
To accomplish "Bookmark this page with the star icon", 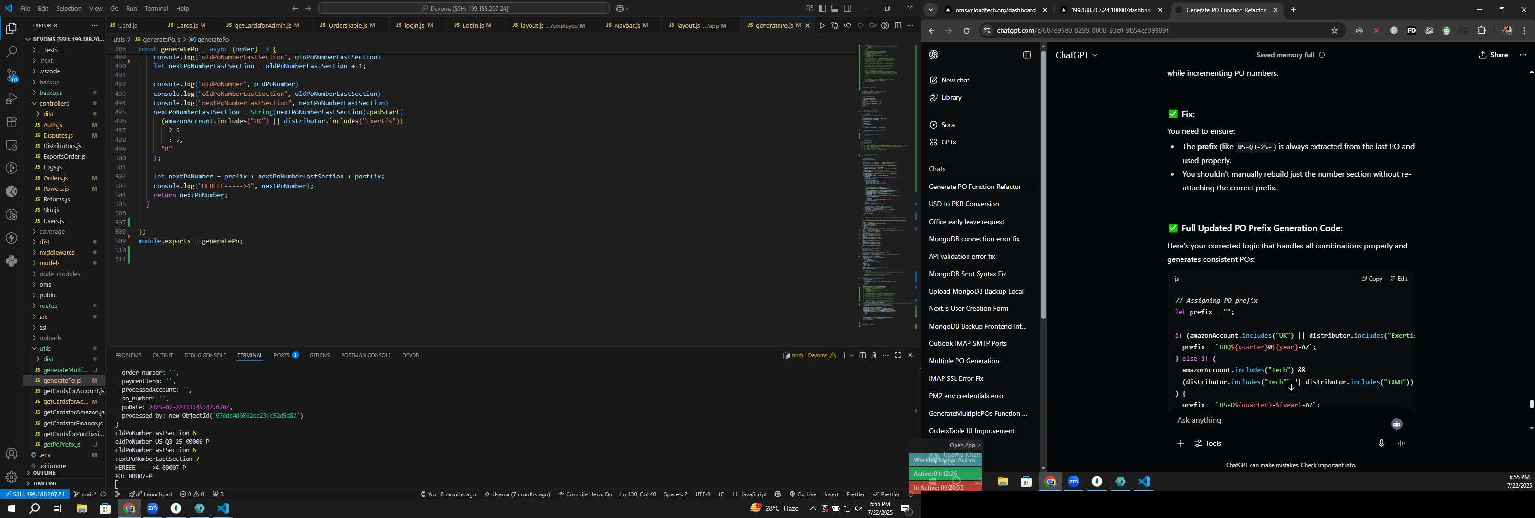I will pyautogui.click(x=1334, y=30).
